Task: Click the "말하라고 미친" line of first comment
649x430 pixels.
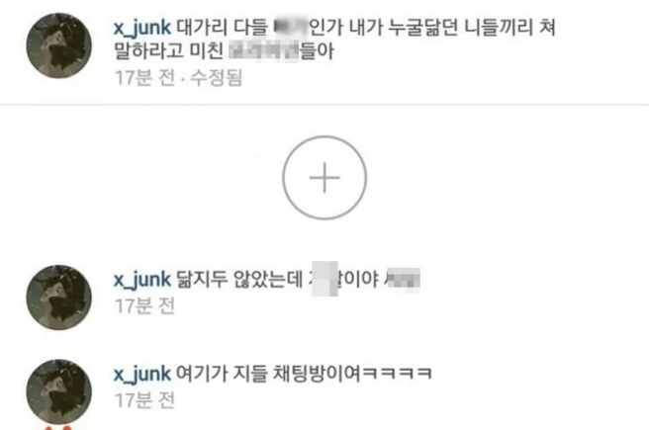Action: pos(169,51)
